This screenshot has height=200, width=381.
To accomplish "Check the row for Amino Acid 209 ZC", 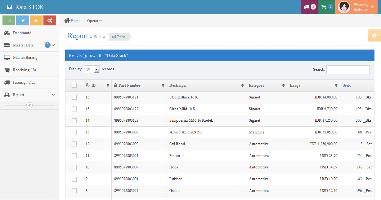I will pyautogui.click(x=74, y=133).
